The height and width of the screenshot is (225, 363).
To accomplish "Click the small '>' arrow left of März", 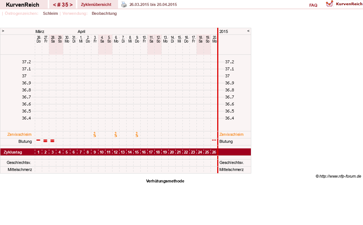I will tap(3, 31).
